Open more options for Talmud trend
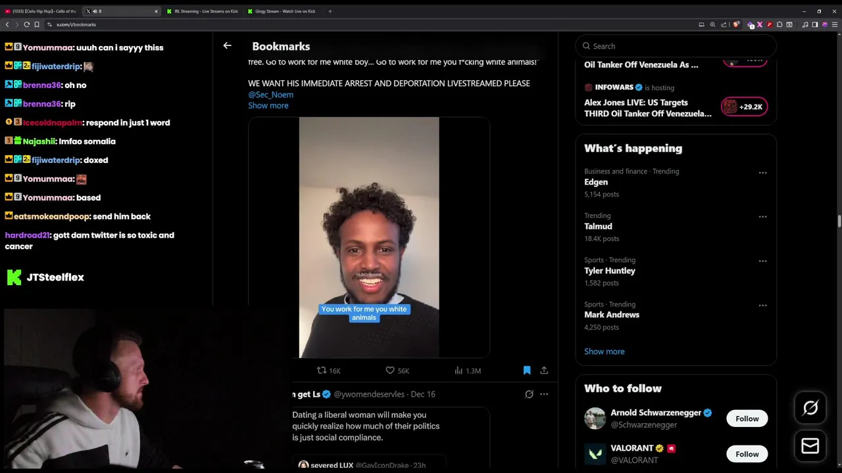The width and height of the screenshot is (842, 473). (x=762, y=217)
